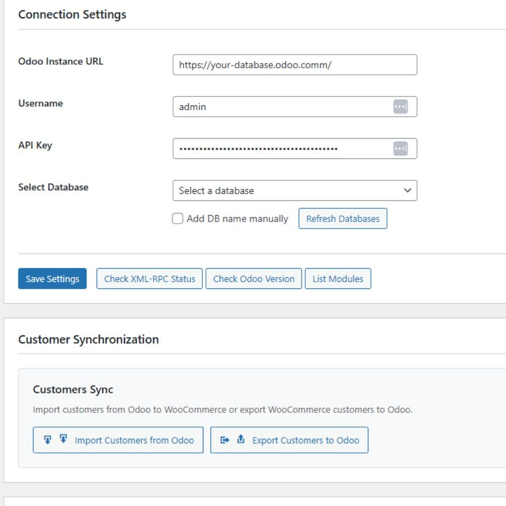
Task: Focus the Odoo Instance URL text field
Action: pyautogui.click(x=294, y=65)
